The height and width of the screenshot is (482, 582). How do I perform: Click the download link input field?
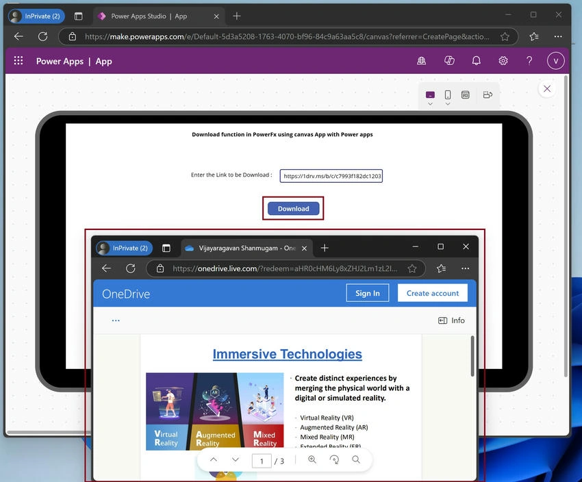click(x=331, y=176)
